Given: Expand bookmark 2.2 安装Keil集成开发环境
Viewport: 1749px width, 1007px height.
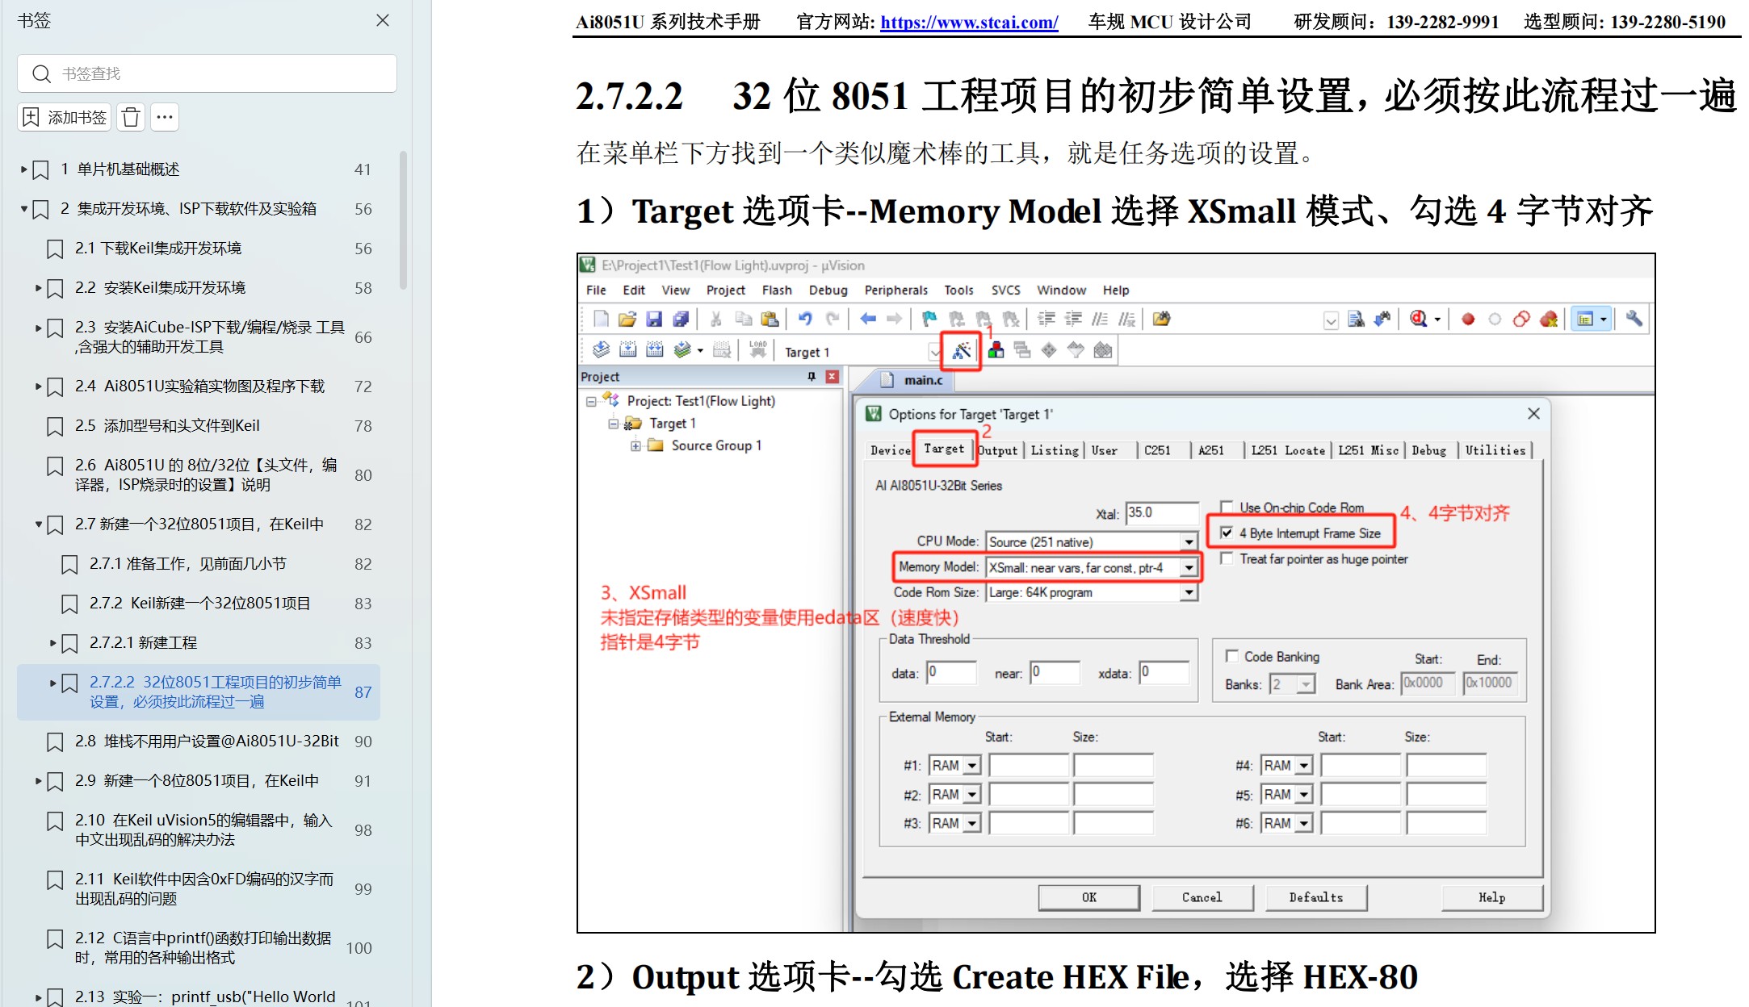Looking at the screenshot, I should pos(38,288).
